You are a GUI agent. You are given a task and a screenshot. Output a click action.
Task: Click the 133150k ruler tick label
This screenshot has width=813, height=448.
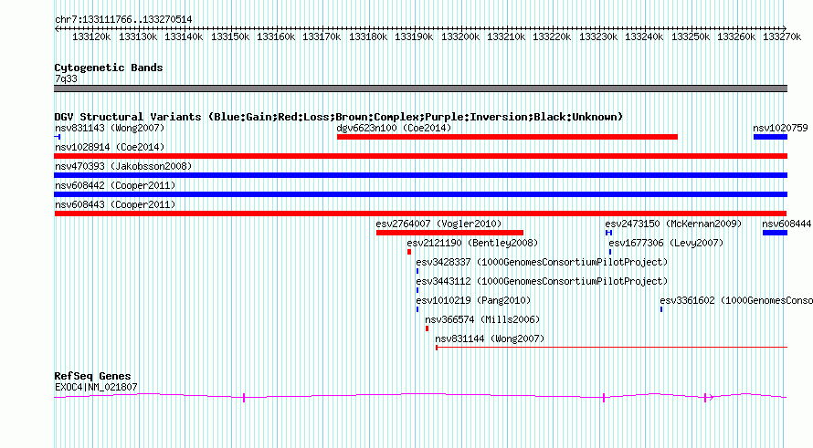click(230, 36)
